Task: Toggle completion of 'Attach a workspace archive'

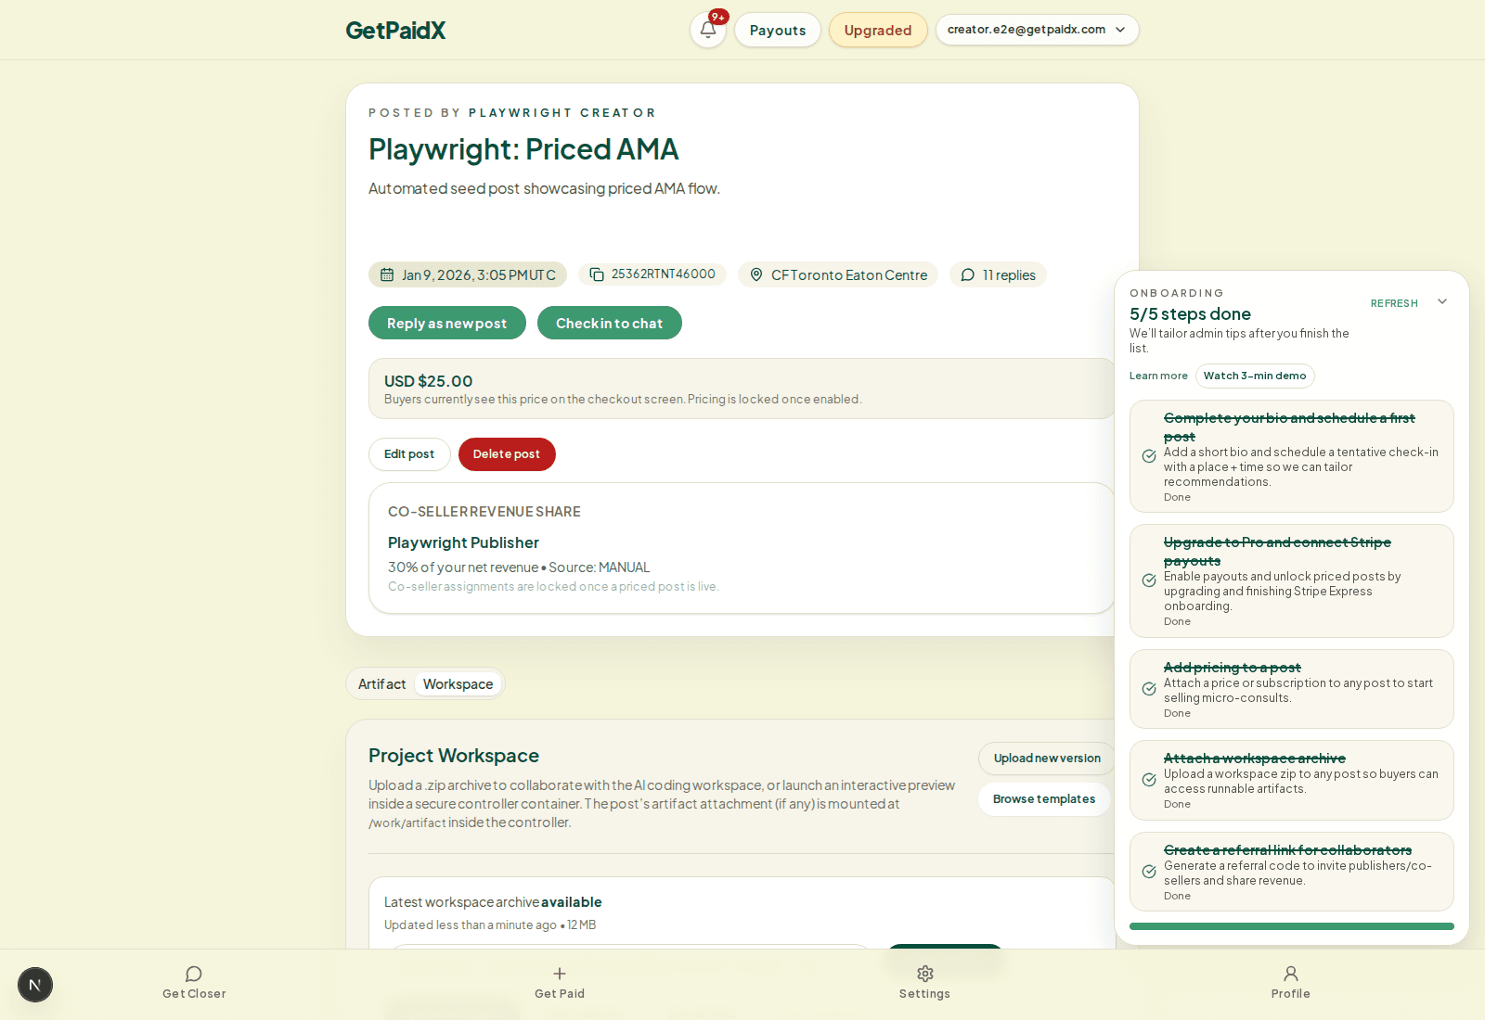Action: coord(1148,780)
